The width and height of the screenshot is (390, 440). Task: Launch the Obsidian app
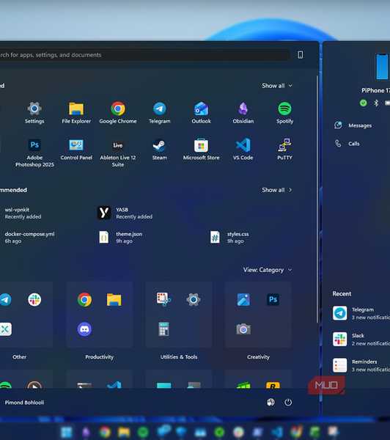[243, 112]
